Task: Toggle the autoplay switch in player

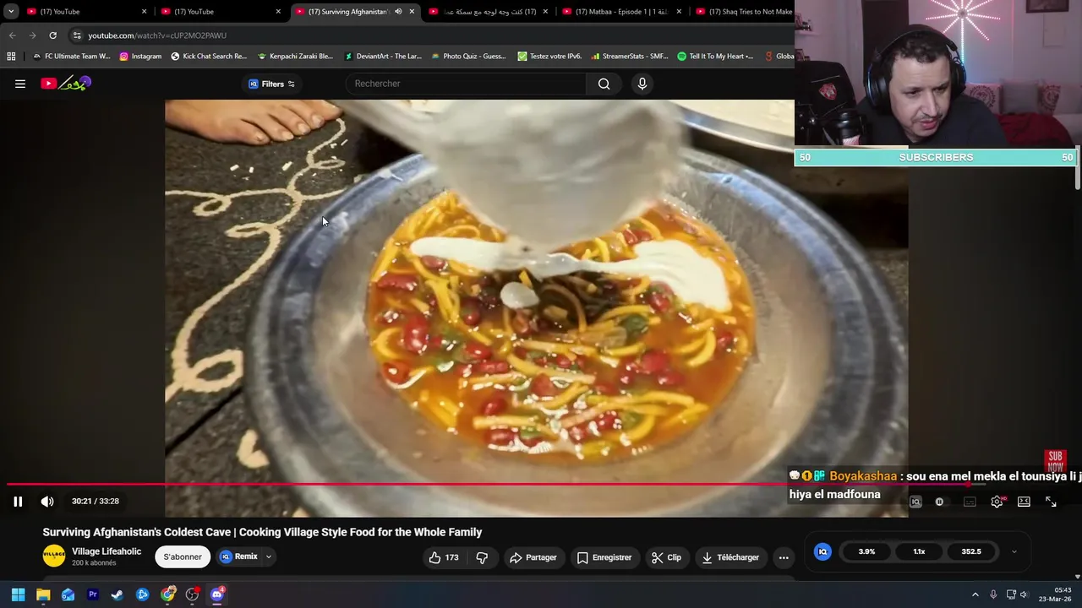Action: coord(939,502)
